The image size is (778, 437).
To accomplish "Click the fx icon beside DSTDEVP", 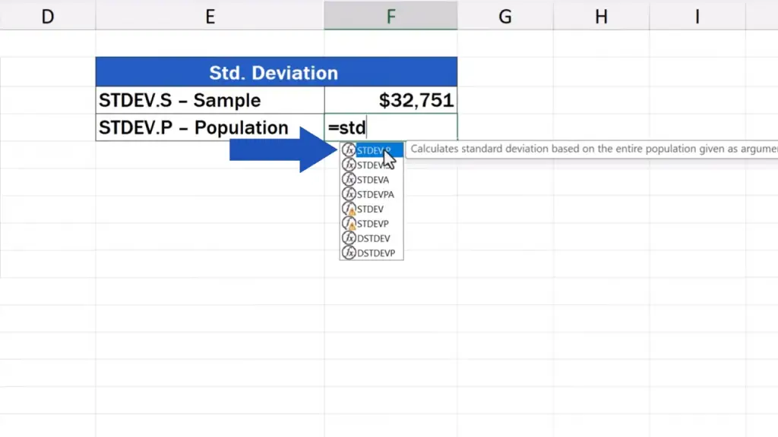I will [x=349, y=253].
